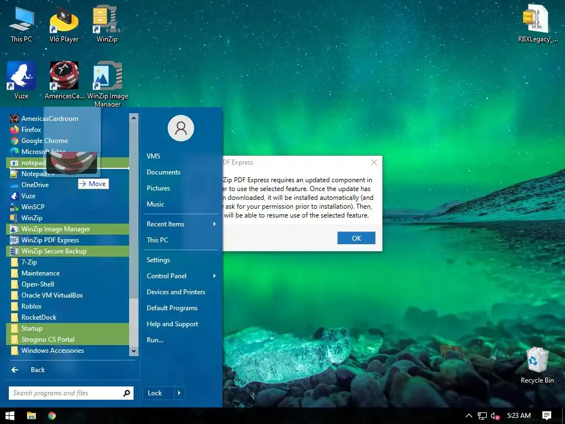Open Music from the start menu
This screenshot has width=565, height=424.
(x=181, y=204)
